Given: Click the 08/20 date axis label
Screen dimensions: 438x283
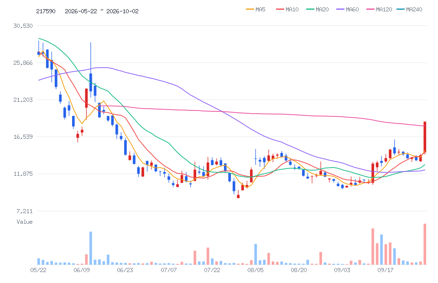Looking at the screenshot, I should pos(298,270).
